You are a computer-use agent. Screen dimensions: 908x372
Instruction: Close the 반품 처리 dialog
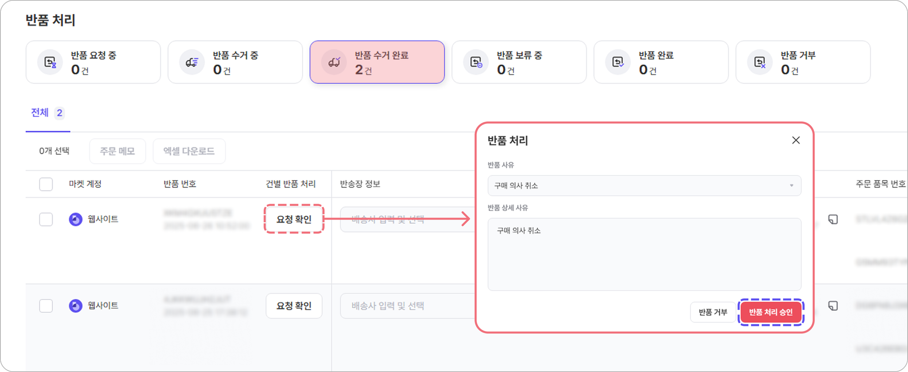point(796,140)
